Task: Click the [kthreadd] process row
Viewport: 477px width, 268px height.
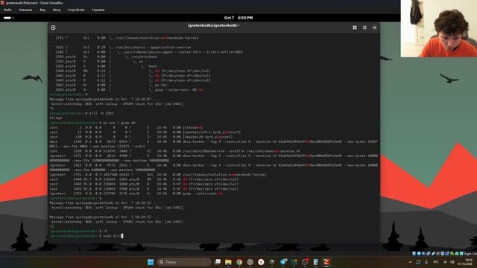Action: point(126,127)
